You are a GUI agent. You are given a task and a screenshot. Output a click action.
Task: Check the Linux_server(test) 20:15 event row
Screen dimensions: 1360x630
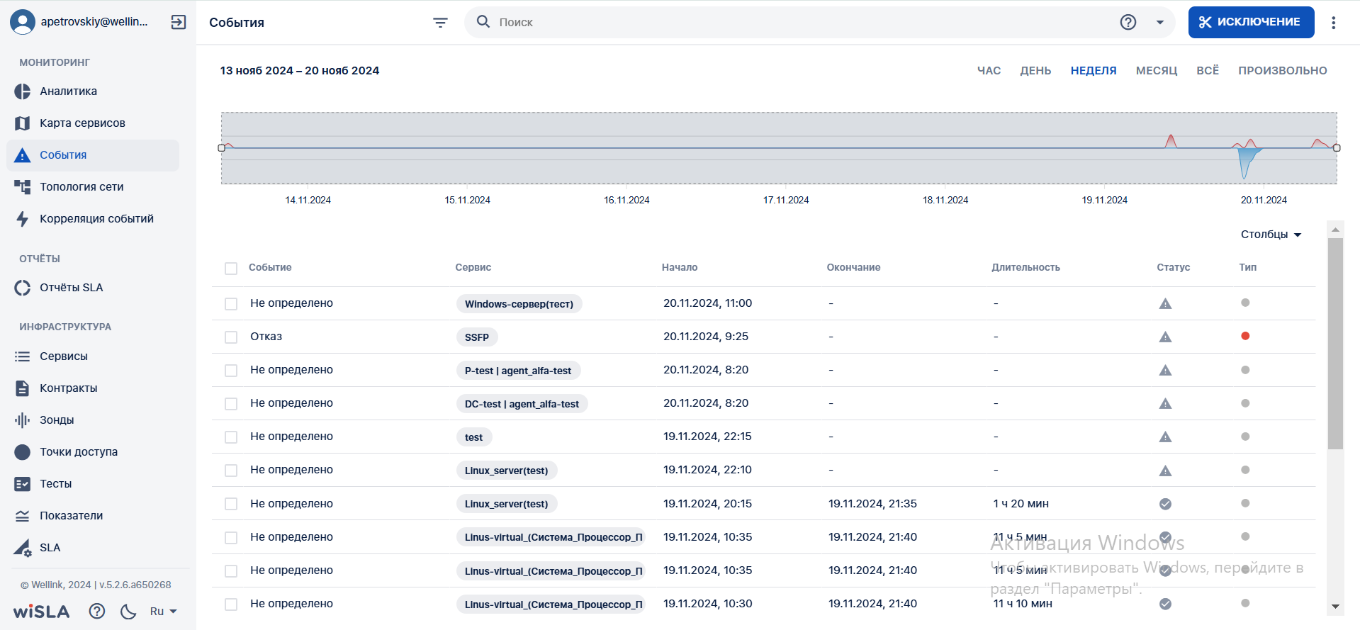[x=231, y=504]
